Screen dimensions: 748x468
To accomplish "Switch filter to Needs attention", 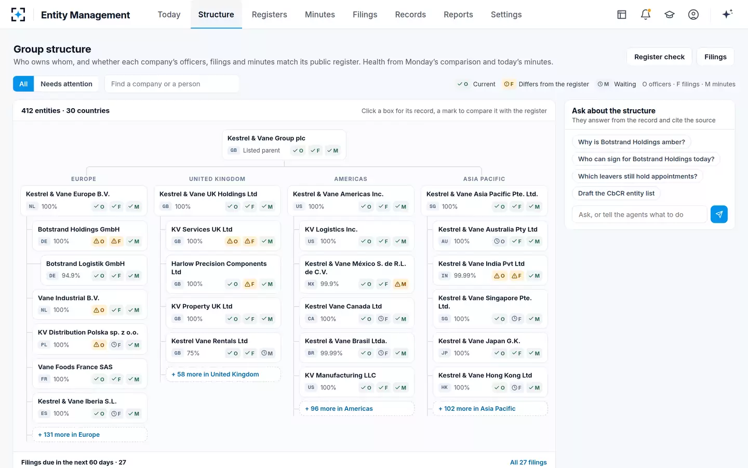I will [x=66, y=84].
